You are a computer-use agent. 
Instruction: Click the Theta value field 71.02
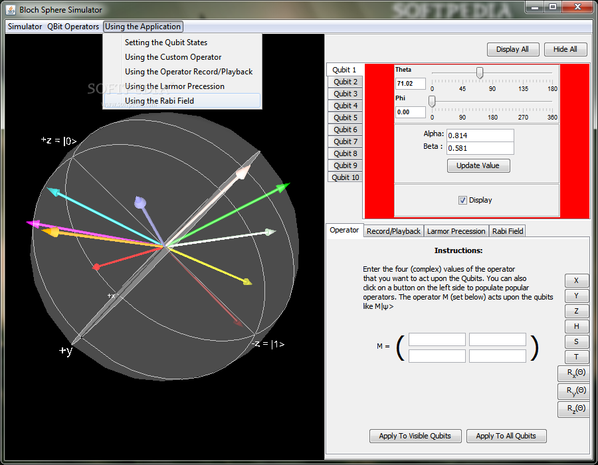coord(411,84)
